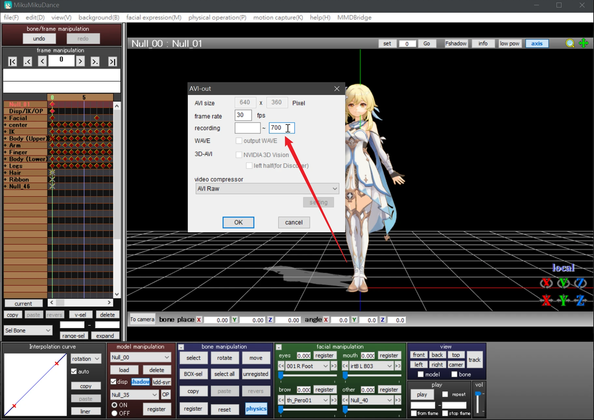Previous other morph arrow button
Image resolution: width=594 pixels, height=420 pixels.
[345, 400]
